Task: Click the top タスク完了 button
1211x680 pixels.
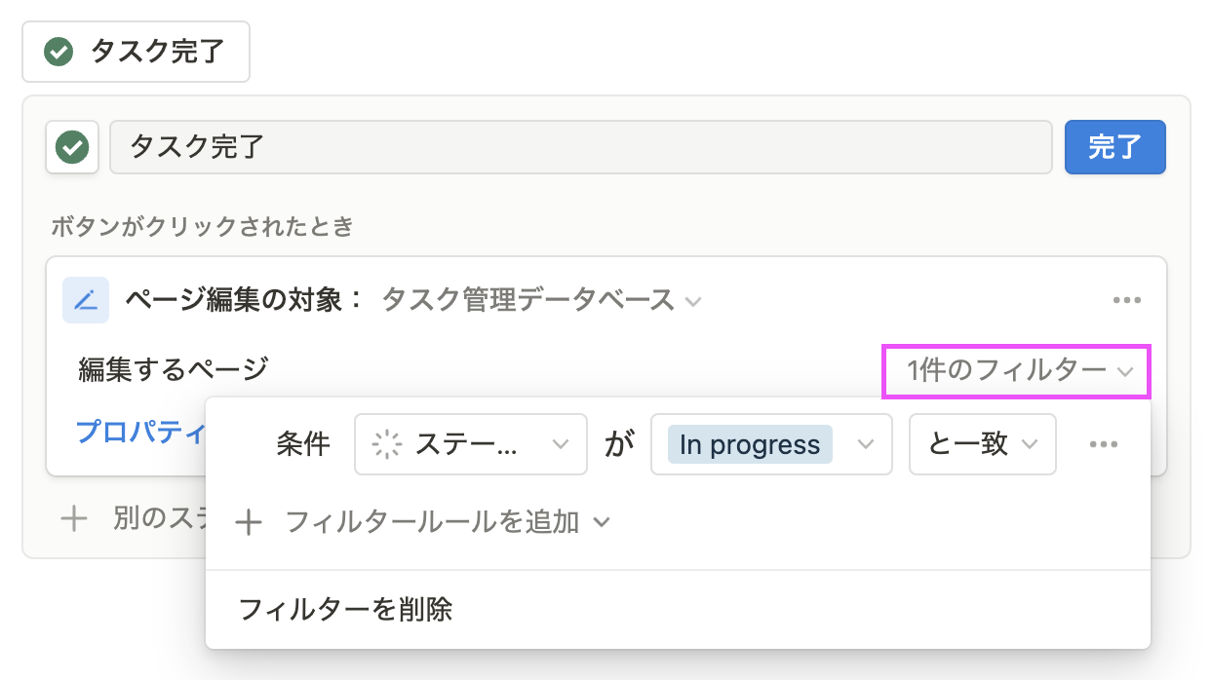Action: (137, 52)
